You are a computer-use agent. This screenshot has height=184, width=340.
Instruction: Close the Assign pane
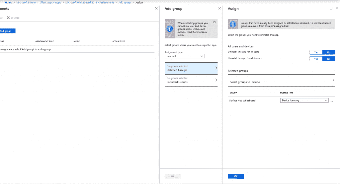[x=337, y=8]
